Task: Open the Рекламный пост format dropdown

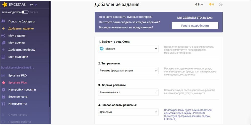Action: tap(128, 92)
